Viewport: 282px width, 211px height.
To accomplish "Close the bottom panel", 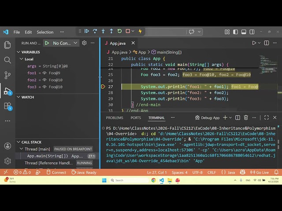I will [275, 117].
